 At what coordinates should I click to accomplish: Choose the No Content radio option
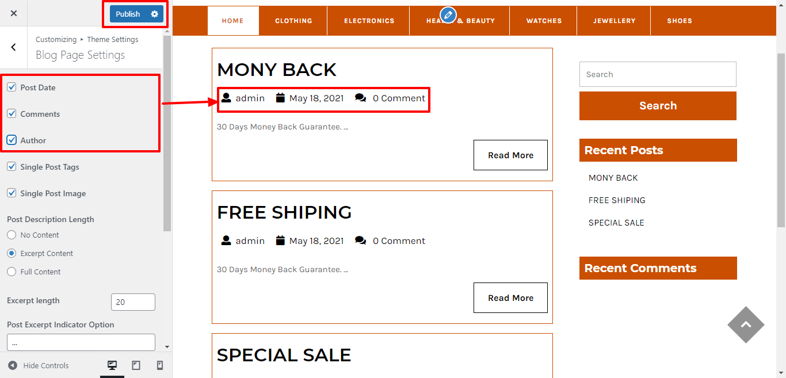pos(12,235)
